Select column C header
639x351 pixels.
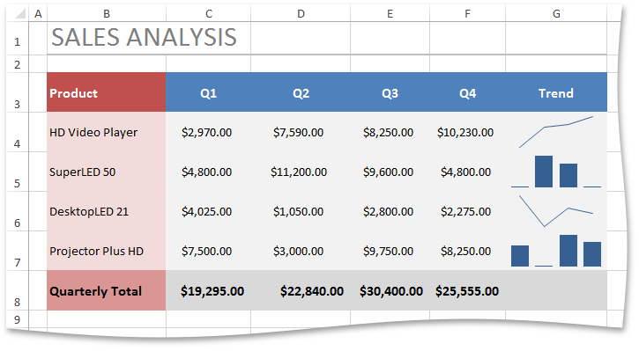209,14
